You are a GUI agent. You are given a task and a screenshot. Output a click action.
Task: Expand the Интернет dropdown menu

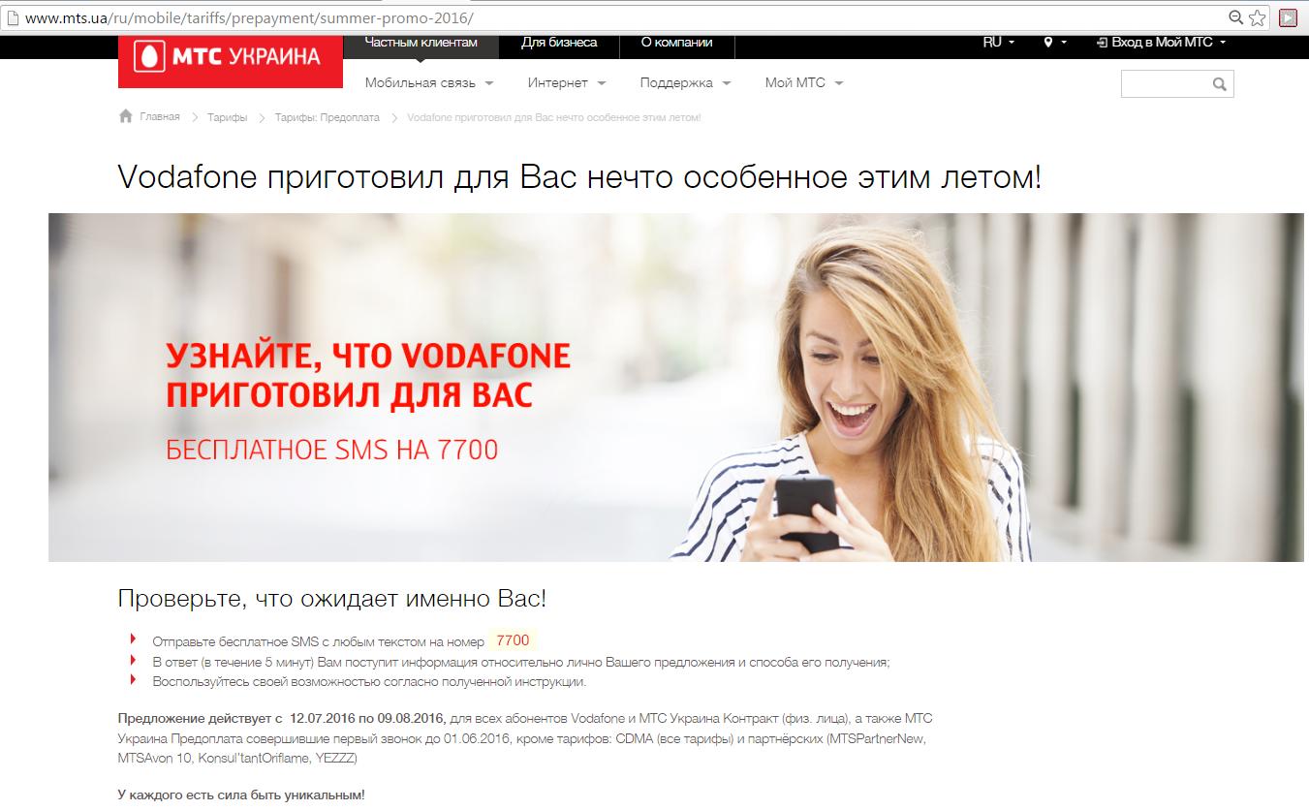[x=566, y=83]
